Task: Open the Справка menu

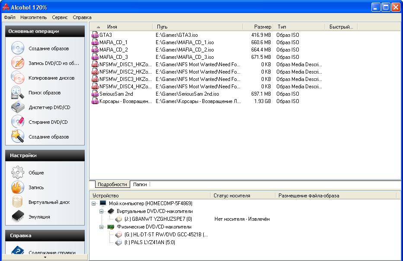Action: (82, 17)
